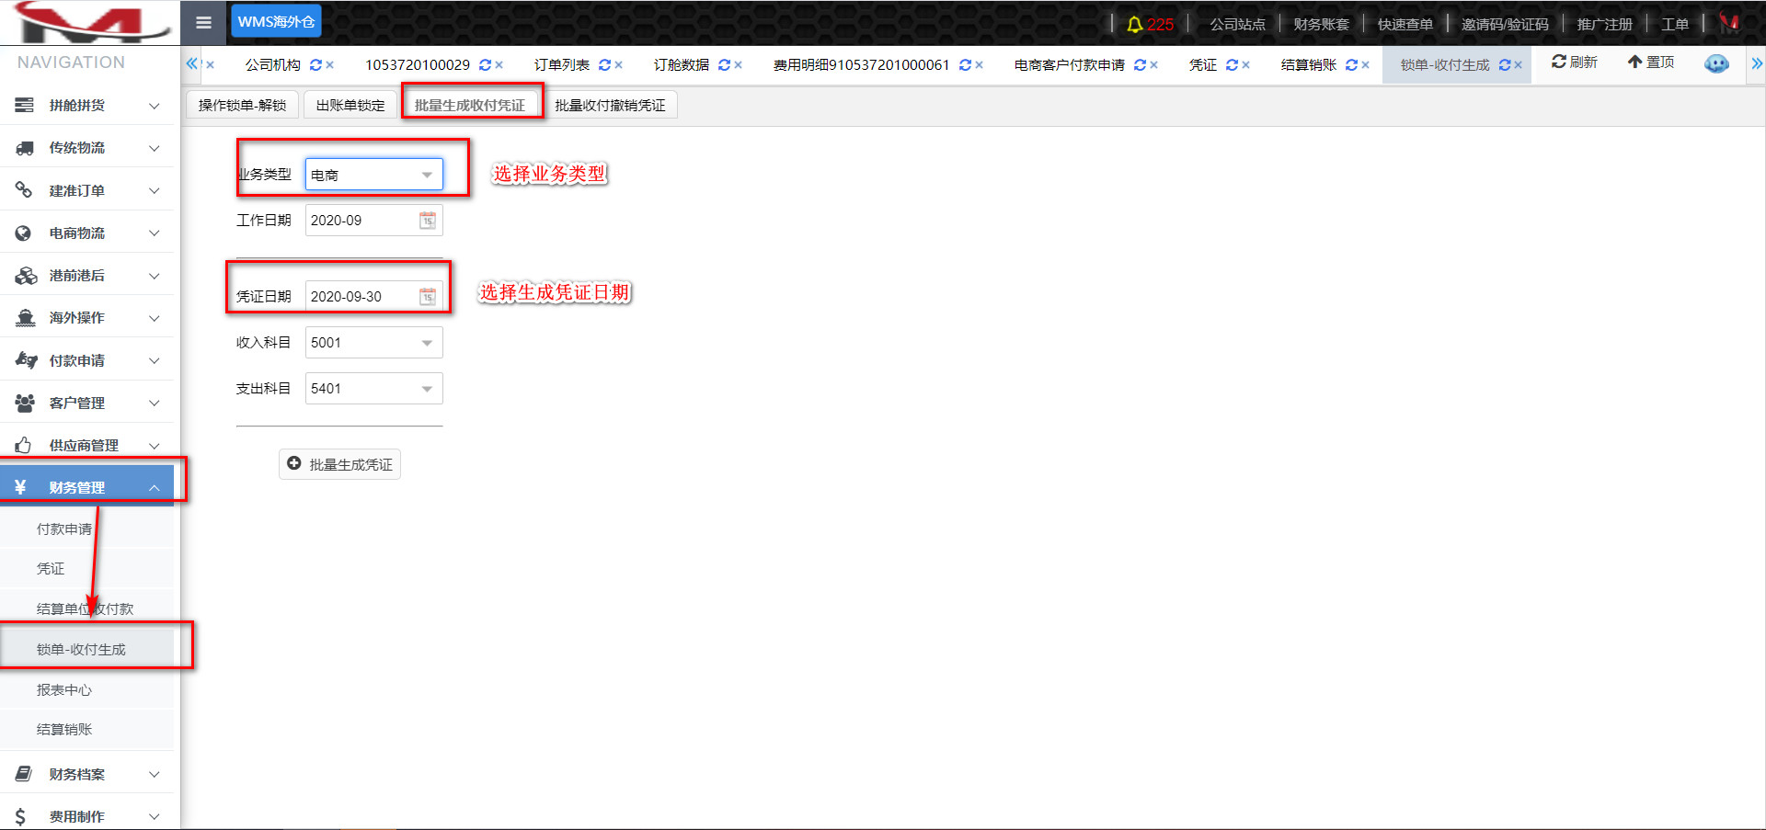Open the 公司站点 top link
The width and height of the screenshot is (1766, 830).
pos(1237,24)
